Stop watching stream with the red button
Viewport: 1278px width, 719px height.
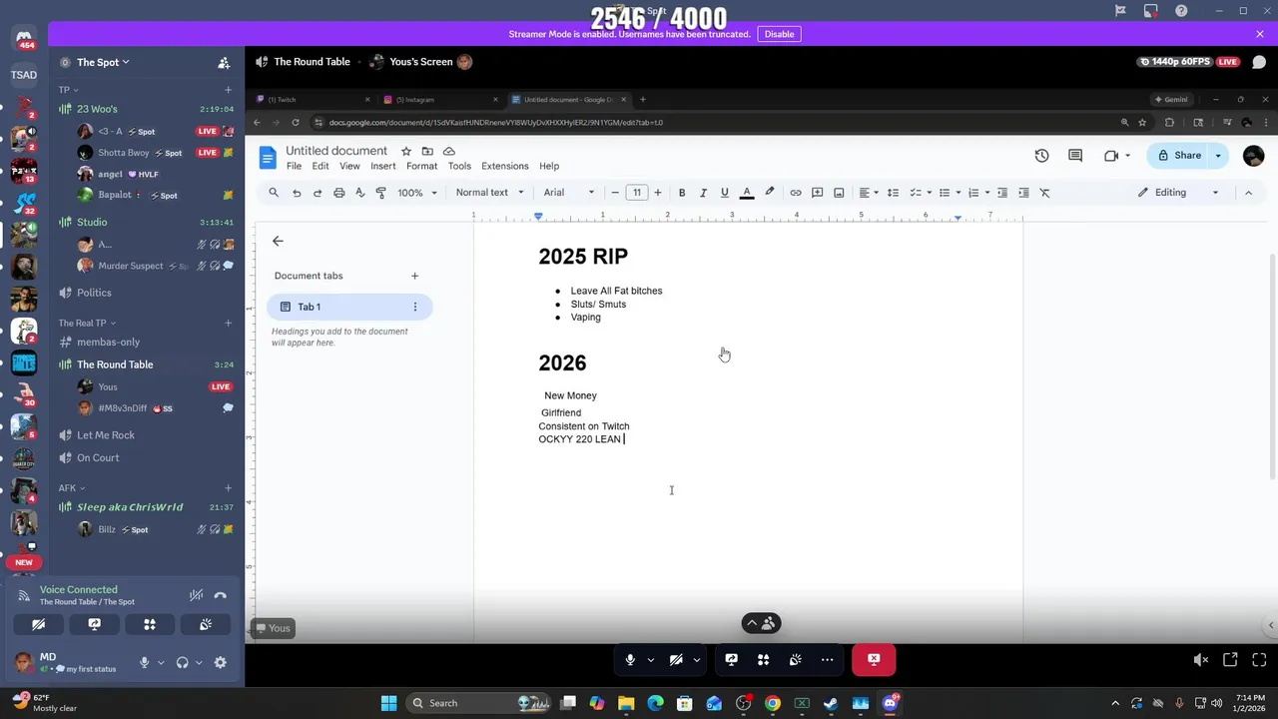point(874,659)
